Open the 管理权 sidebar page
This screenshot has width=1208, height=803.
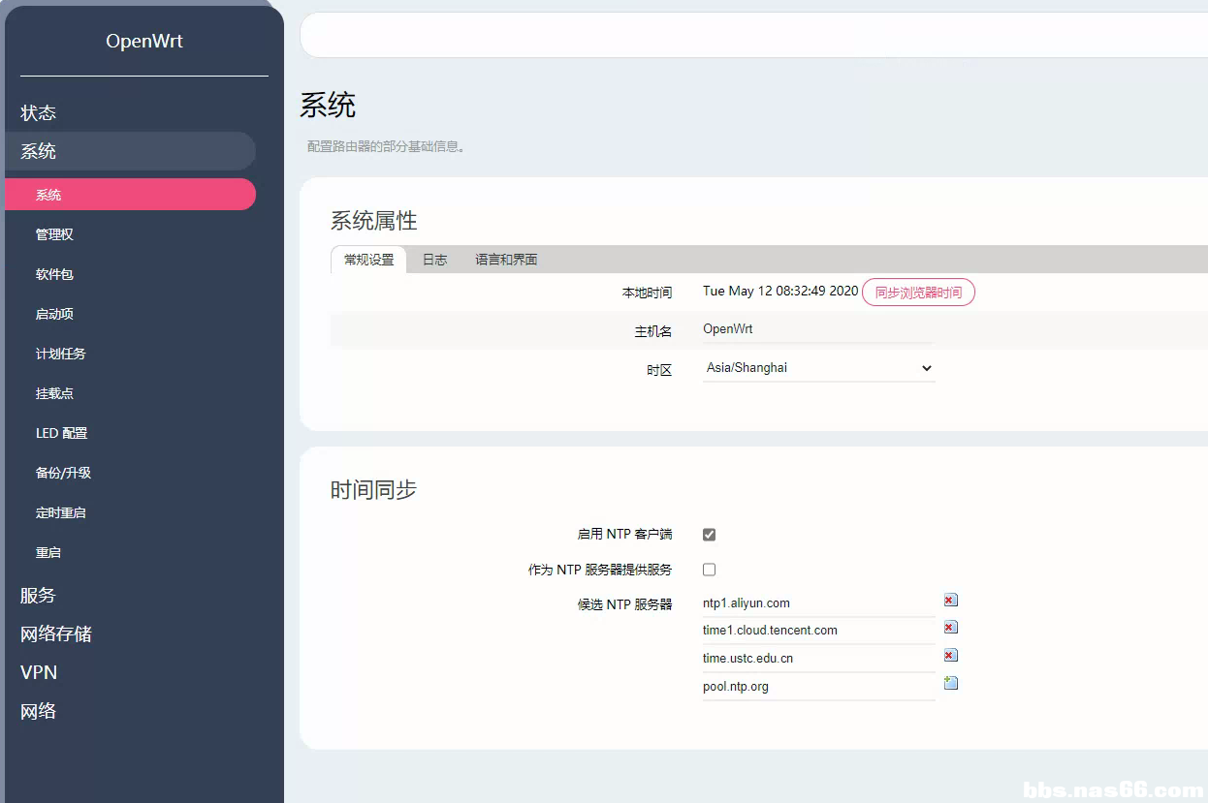[x=54, y=234]
